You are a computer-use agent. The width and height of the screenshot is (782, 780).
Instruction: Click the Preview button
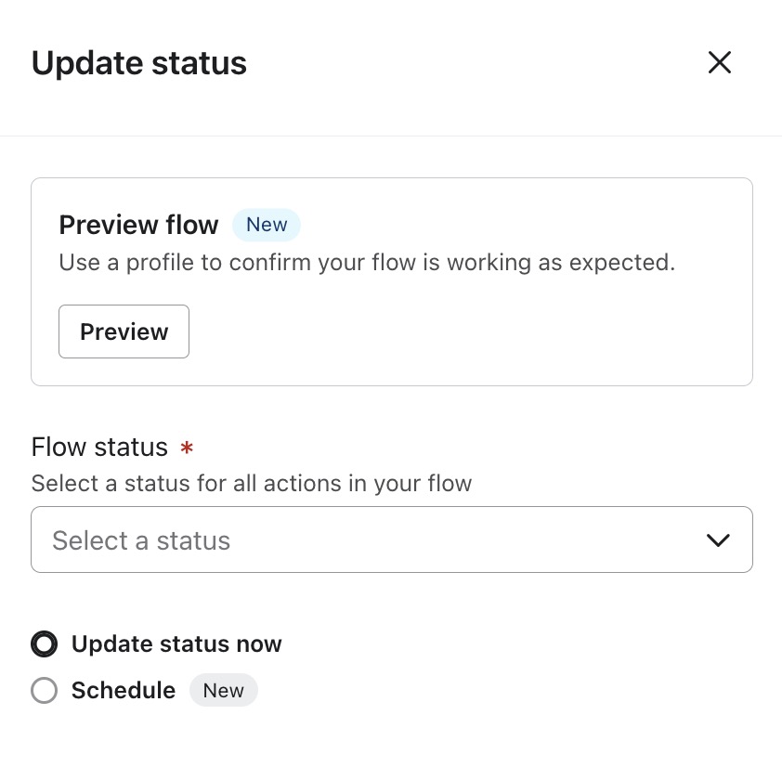(124, 331)
